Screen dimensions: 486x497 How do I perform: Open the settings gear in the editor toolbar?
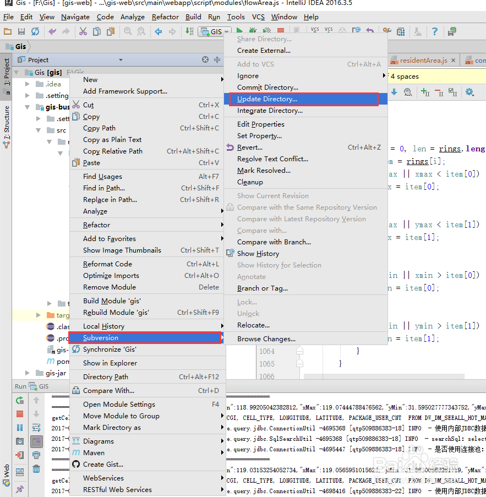tap(469, 92)
